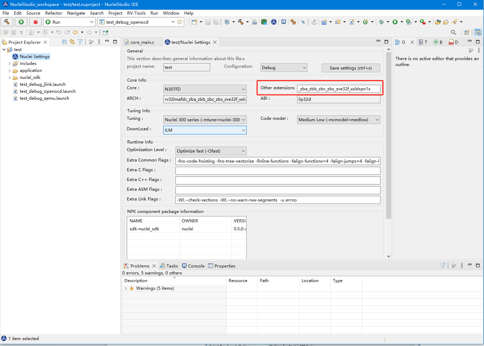Image resolution: width=484 pixels, height=346 pixels.
Task: Click the Extra Common Flags input field
Action: (278, 161)
